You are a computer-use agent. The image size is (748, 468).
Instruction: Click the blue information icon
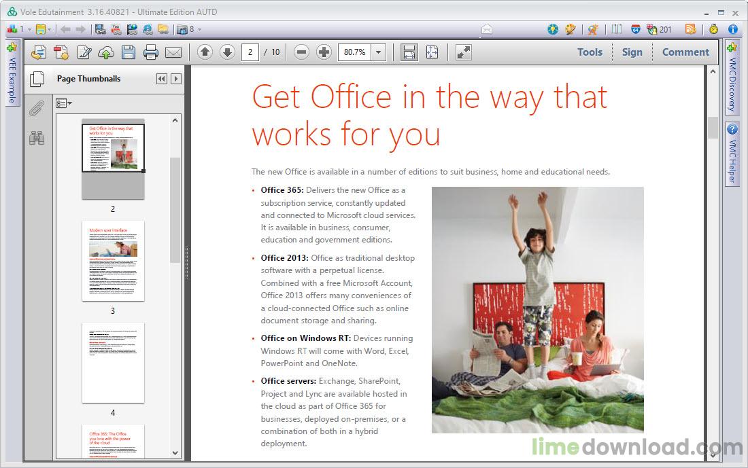[x=733, y=29]
